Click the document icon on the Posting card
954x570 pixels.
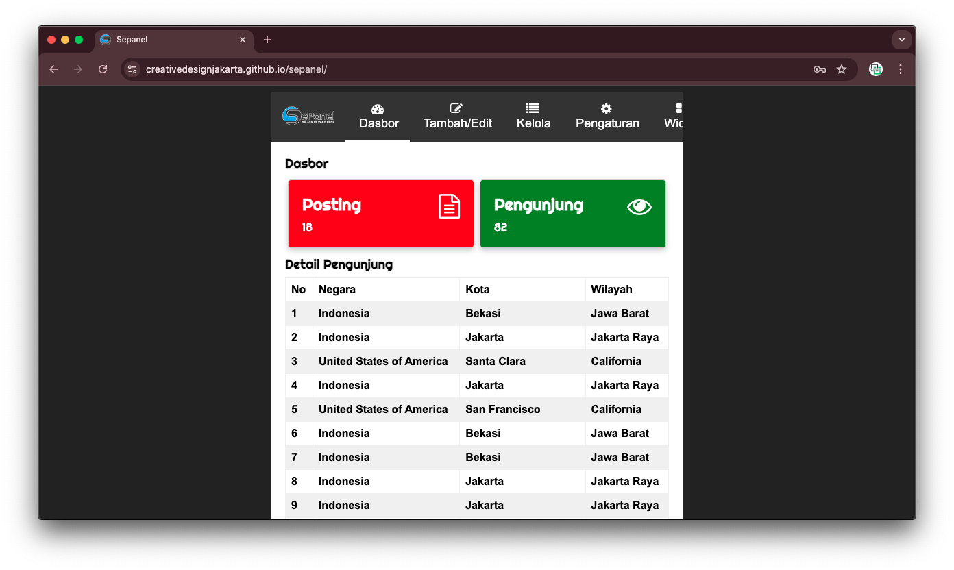coord(450,206)
